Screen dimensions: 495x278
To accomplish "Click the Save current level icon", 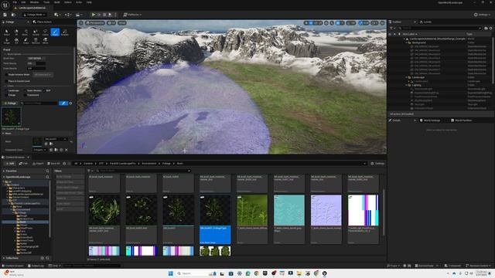I will pyautogui.click(x=5, y=15).
